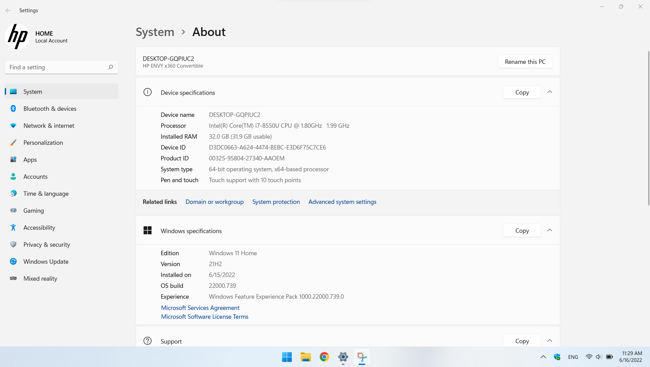Collapse the Windows specifications section
The height and width of the screenshot is (367, 650).
tap(550, 230)
